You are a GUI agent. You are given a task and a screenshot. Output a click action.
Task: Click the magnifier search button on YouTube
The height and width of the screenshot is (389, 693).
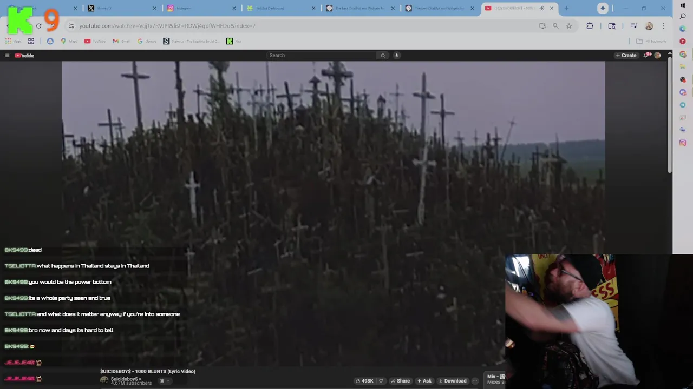point(383,55)
